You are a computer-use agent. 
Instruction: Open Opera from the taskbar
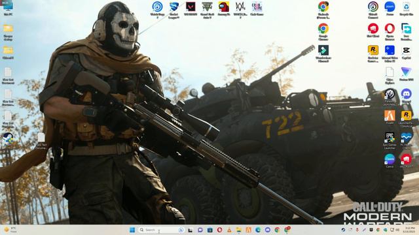(x=219, y=230)
